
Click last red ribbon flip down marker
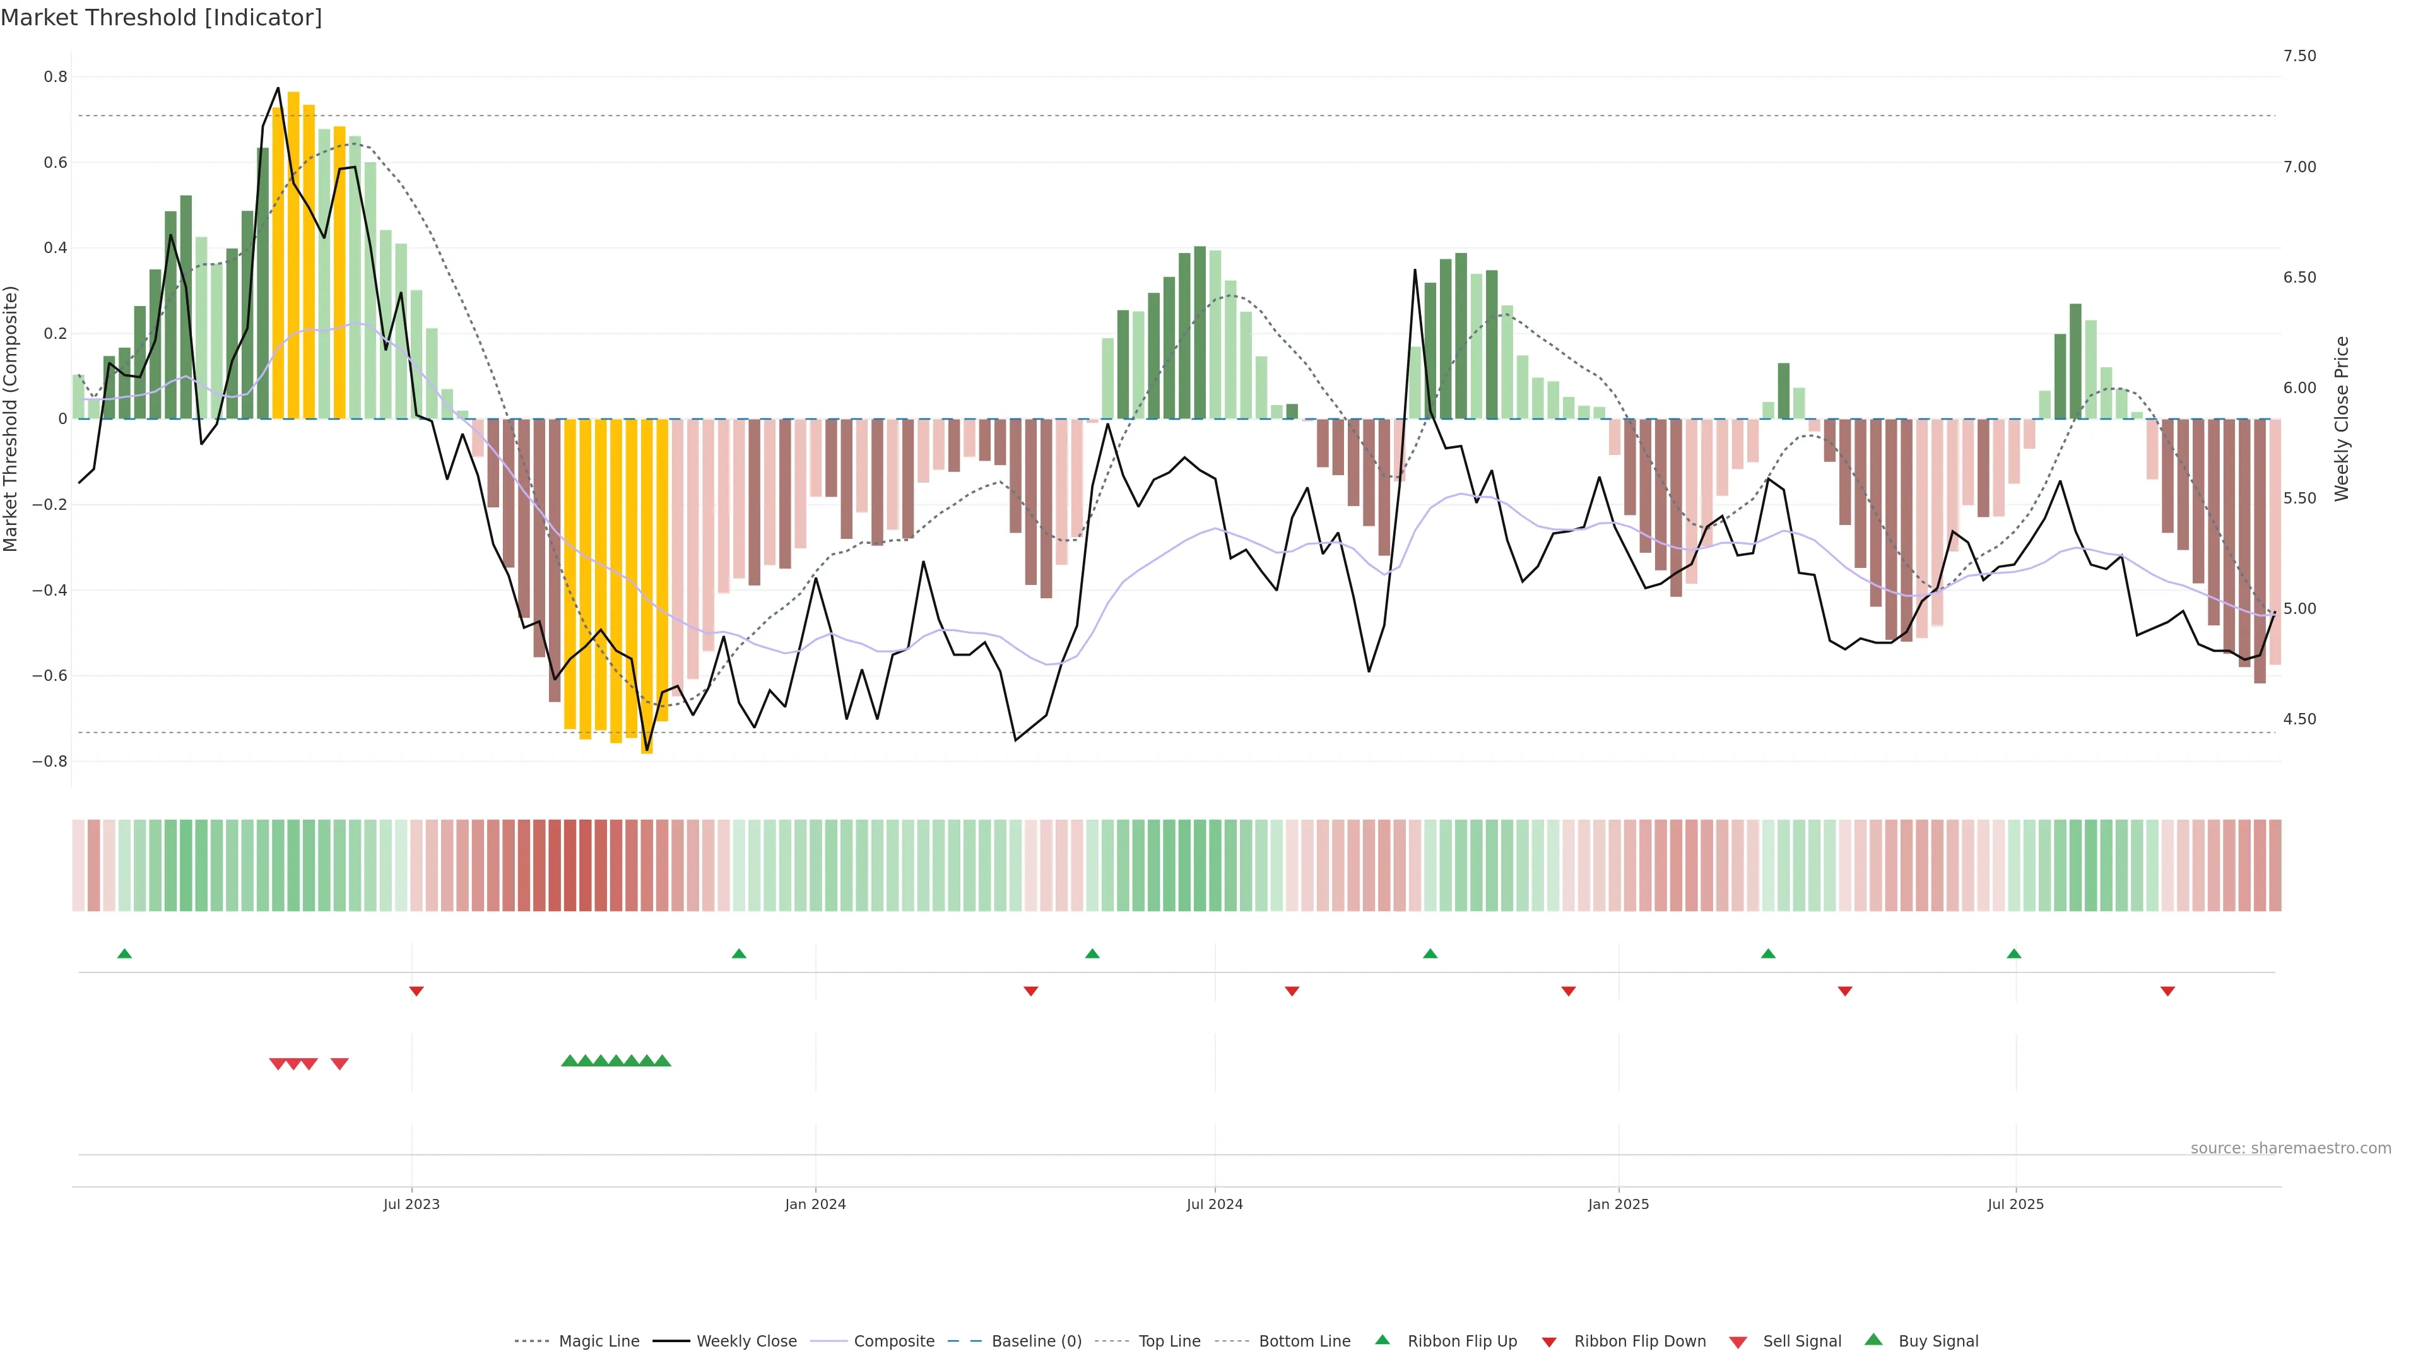click(x=2167, y=991)
